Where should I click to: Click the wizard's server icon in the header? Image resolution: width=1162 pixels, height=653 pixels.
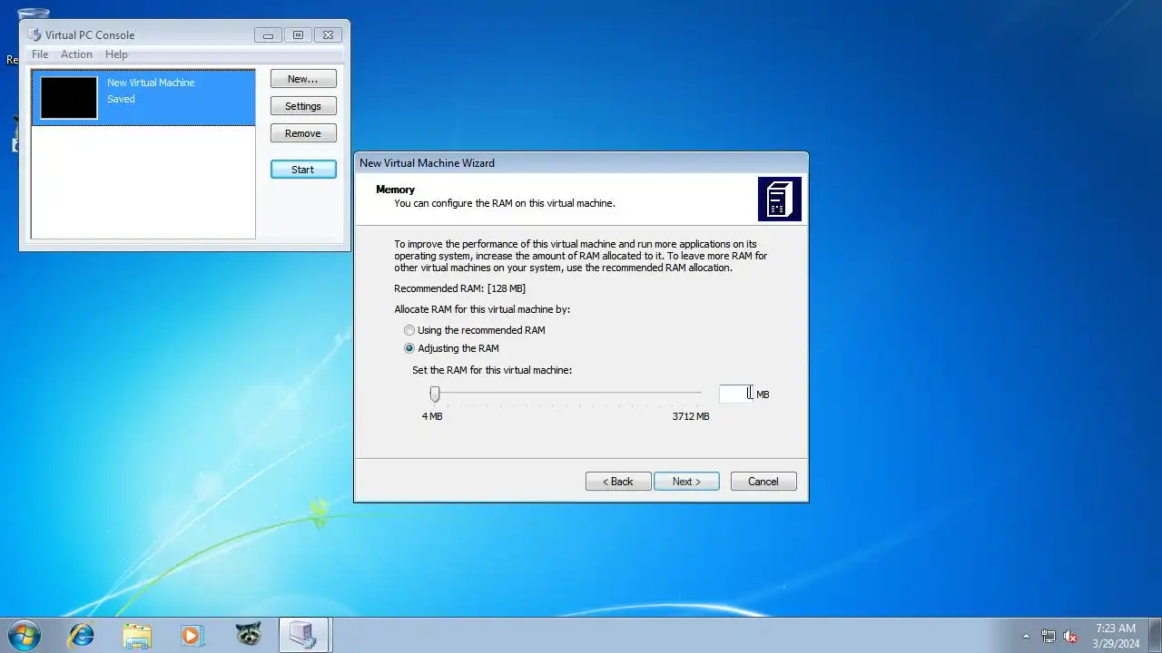[x=780, y=199]
